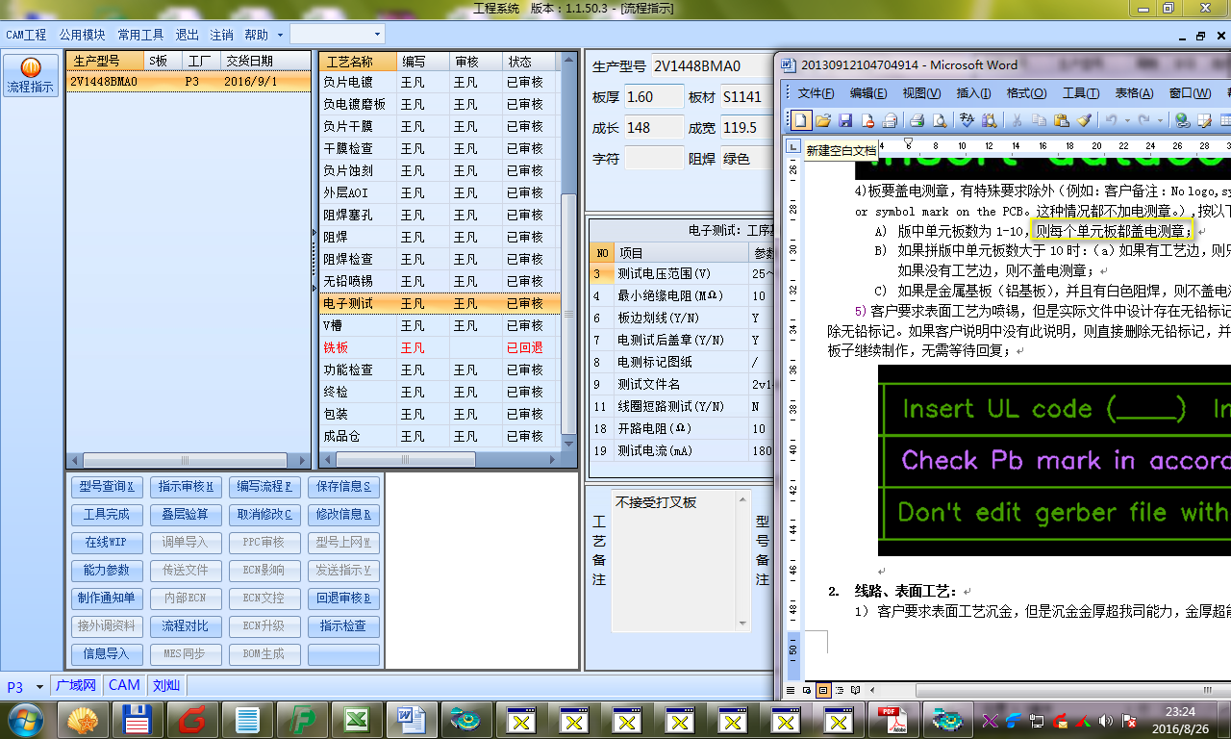This screenshot has height=739, width=1231.
Task: Open the green P icon on the taskbar
Action: point(302,720)
